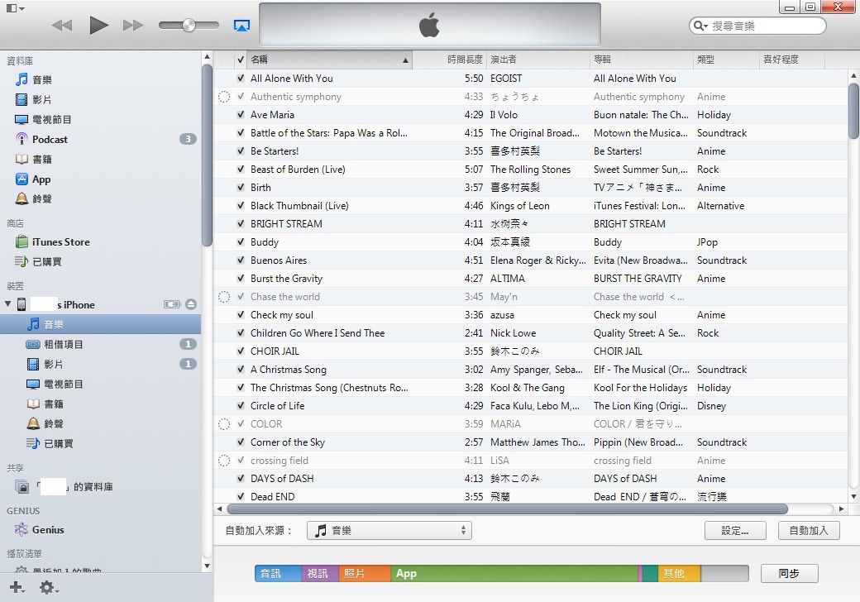The height and width of the screenshot is (602, 860).
Task: Open the gear actions menu at bottom left
Action: 48,587
